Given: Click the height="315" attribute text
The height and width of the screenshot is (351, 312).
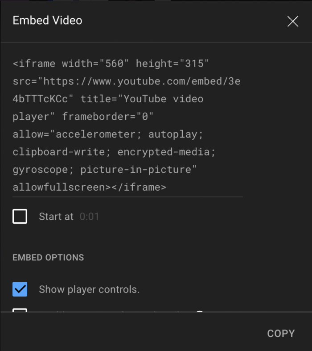Looking at the screenshot, I should 172,63.
